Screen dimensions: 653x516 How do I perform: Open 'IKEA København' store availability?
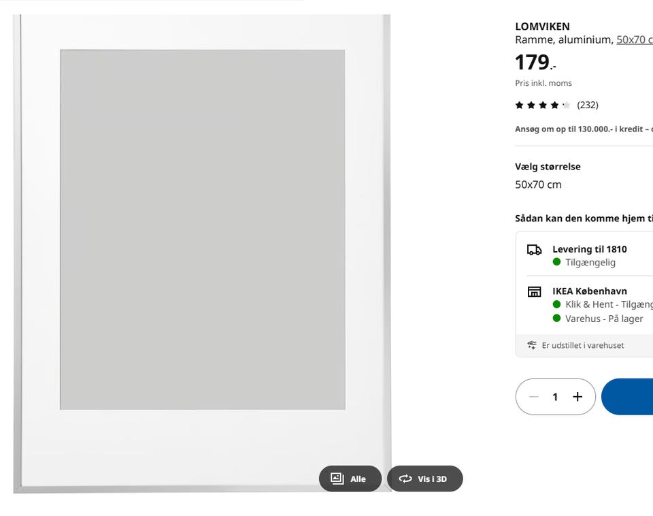click(589, 291)
